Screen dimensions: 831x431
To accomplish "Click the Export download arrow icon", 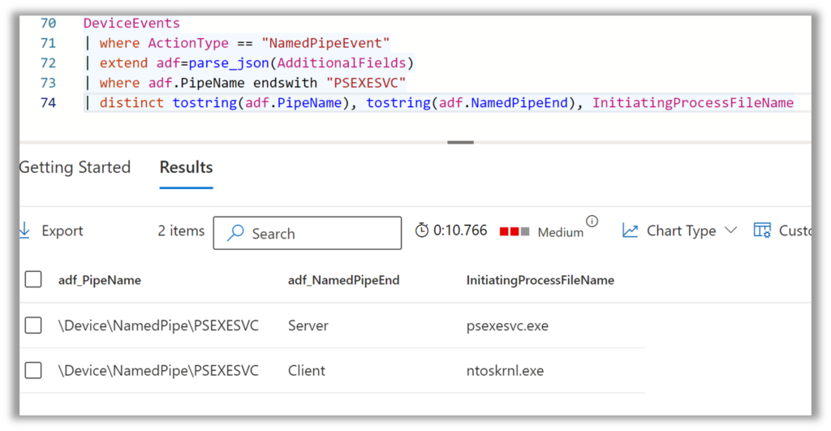I will 24,231.
